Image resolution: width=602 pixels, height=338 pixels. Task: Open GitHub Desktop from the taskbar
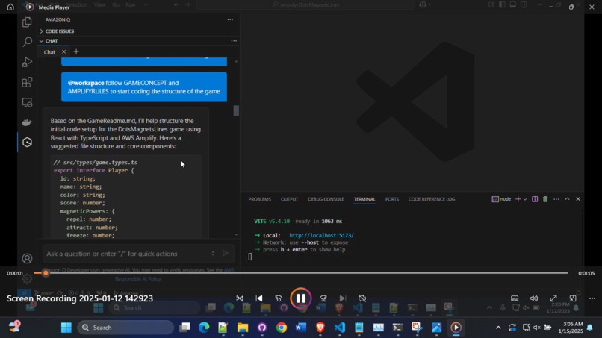262,328
